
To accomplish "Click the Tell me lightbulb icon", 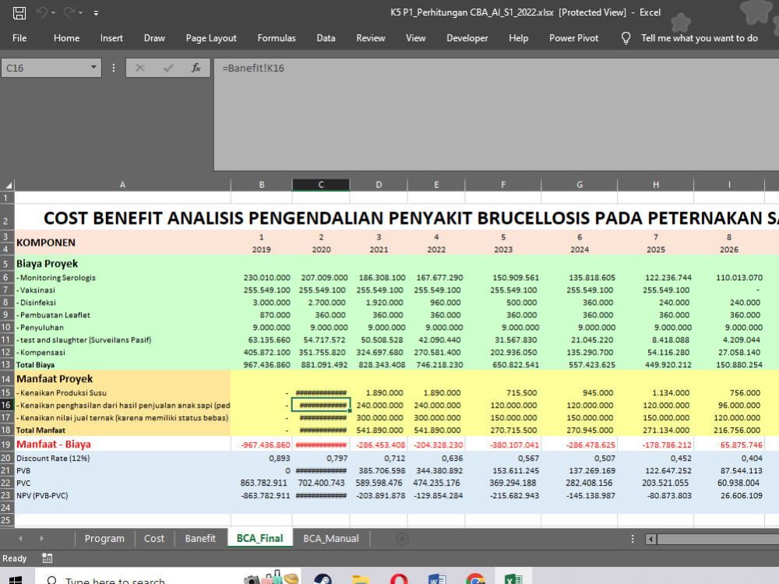I will point(626,37).
